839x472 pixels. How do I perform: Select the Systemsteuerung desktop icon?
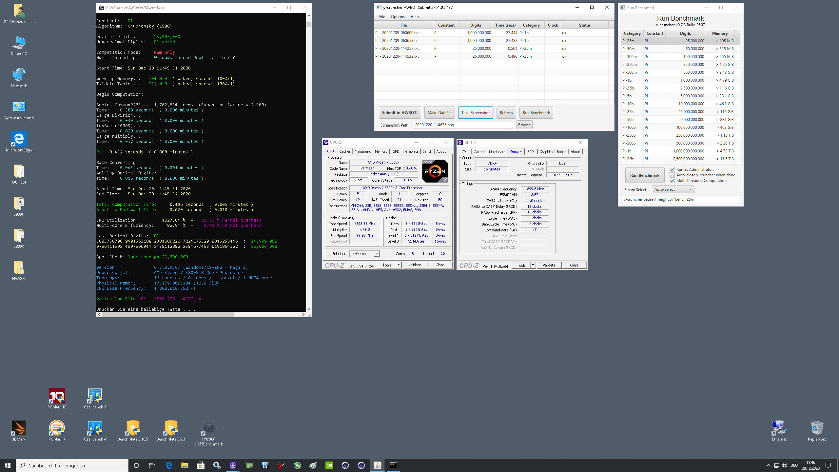pyautogui.click(x=19, y=110)
